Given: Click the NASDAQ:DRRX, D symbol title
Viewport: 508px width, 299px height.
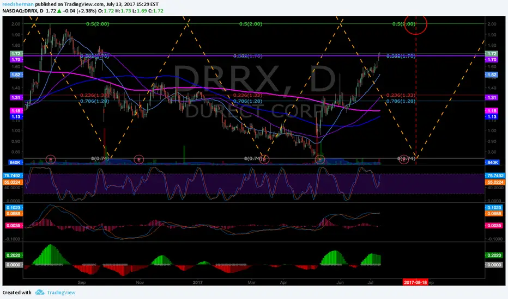Looking at the screenshot, I should (23, 11).
